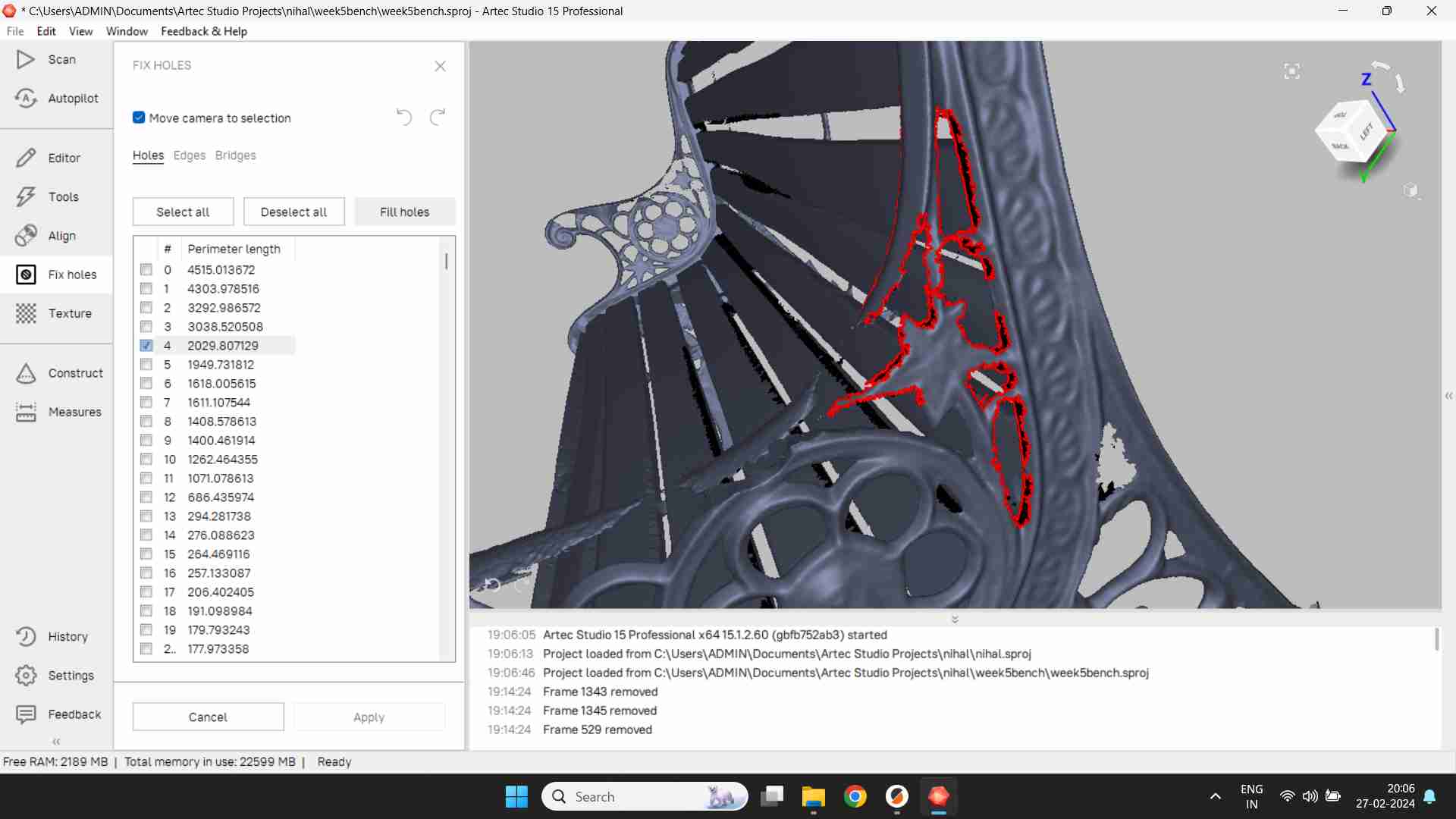Screen dimensions: 1456x819
Task: Click the undo arrow in Fix Holes panel
Action: click(x=404, y=118)
